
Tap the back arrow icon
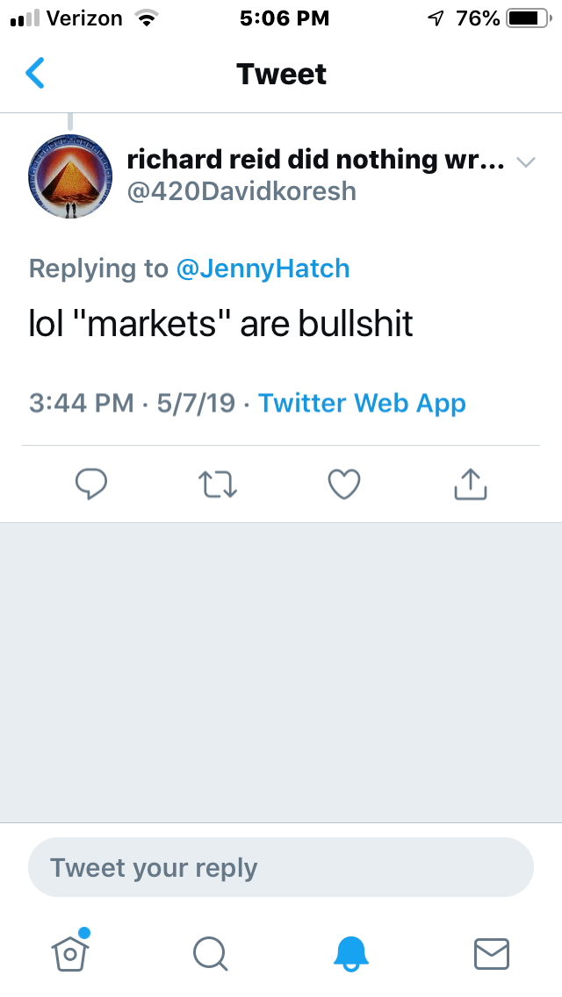click(x=35, y=74)
